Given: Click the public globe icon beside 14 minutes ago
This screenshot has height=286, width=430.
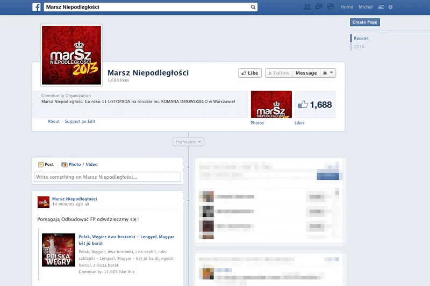Looking at the screenshot, I should pos(87,204).
